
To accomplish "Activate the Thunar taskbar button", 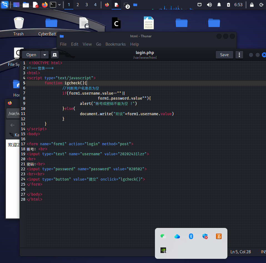I will (135, 5).
